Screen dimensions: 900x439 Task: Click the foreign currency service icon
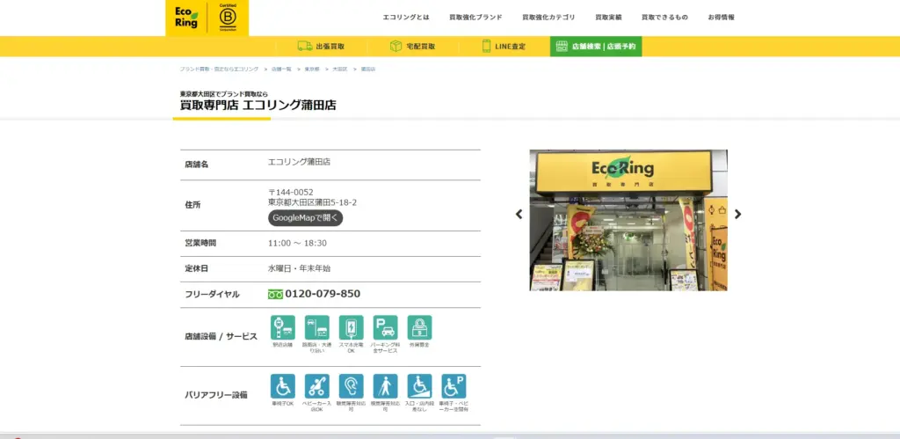[419, 328]
